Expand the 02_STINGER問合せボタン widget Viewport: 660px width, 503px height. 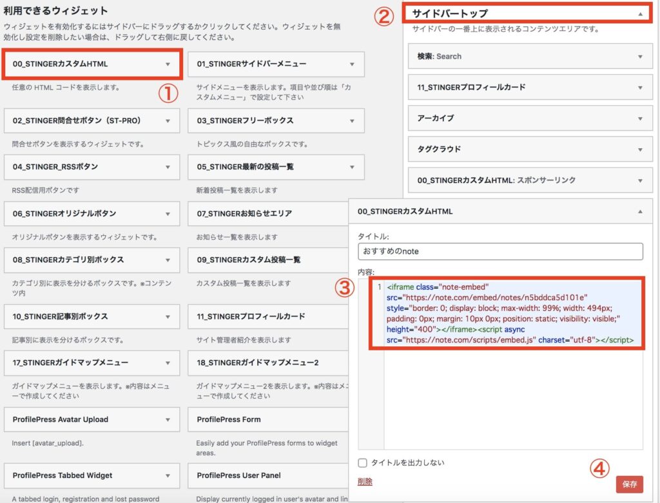[x=168, y=121]
